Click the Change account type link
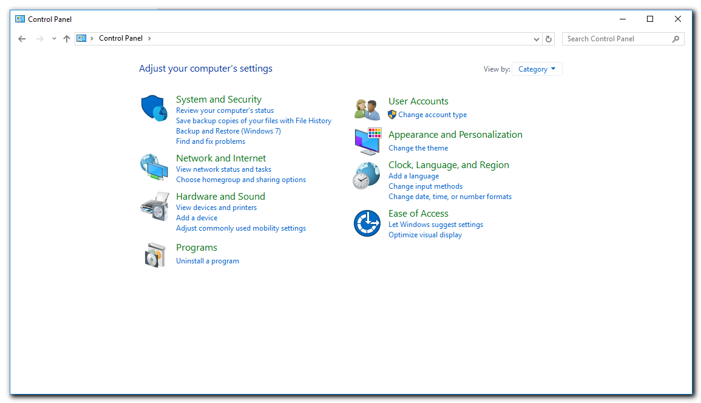This screenshot has height=403, width=701. (433, 115)
